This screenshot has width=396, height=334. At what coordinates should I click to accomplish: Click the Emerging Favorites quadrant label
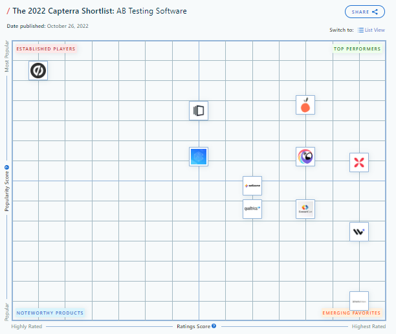(x=351, y=313)
